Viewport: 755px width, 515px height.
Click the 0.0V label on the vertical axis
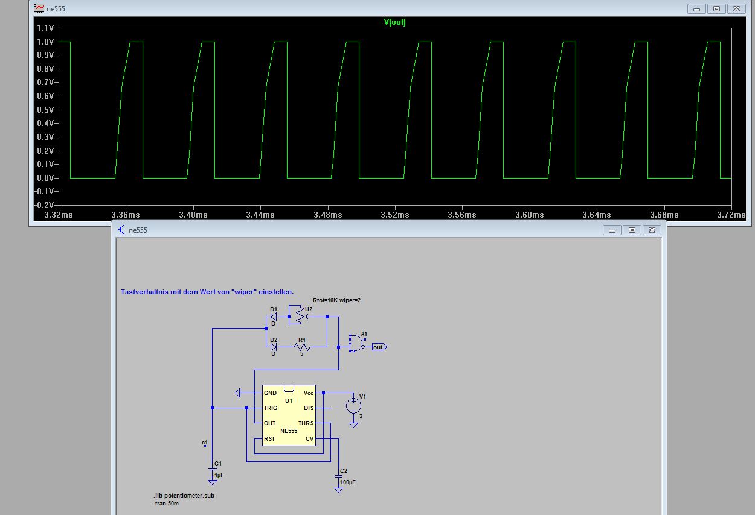tap(45, 178)
